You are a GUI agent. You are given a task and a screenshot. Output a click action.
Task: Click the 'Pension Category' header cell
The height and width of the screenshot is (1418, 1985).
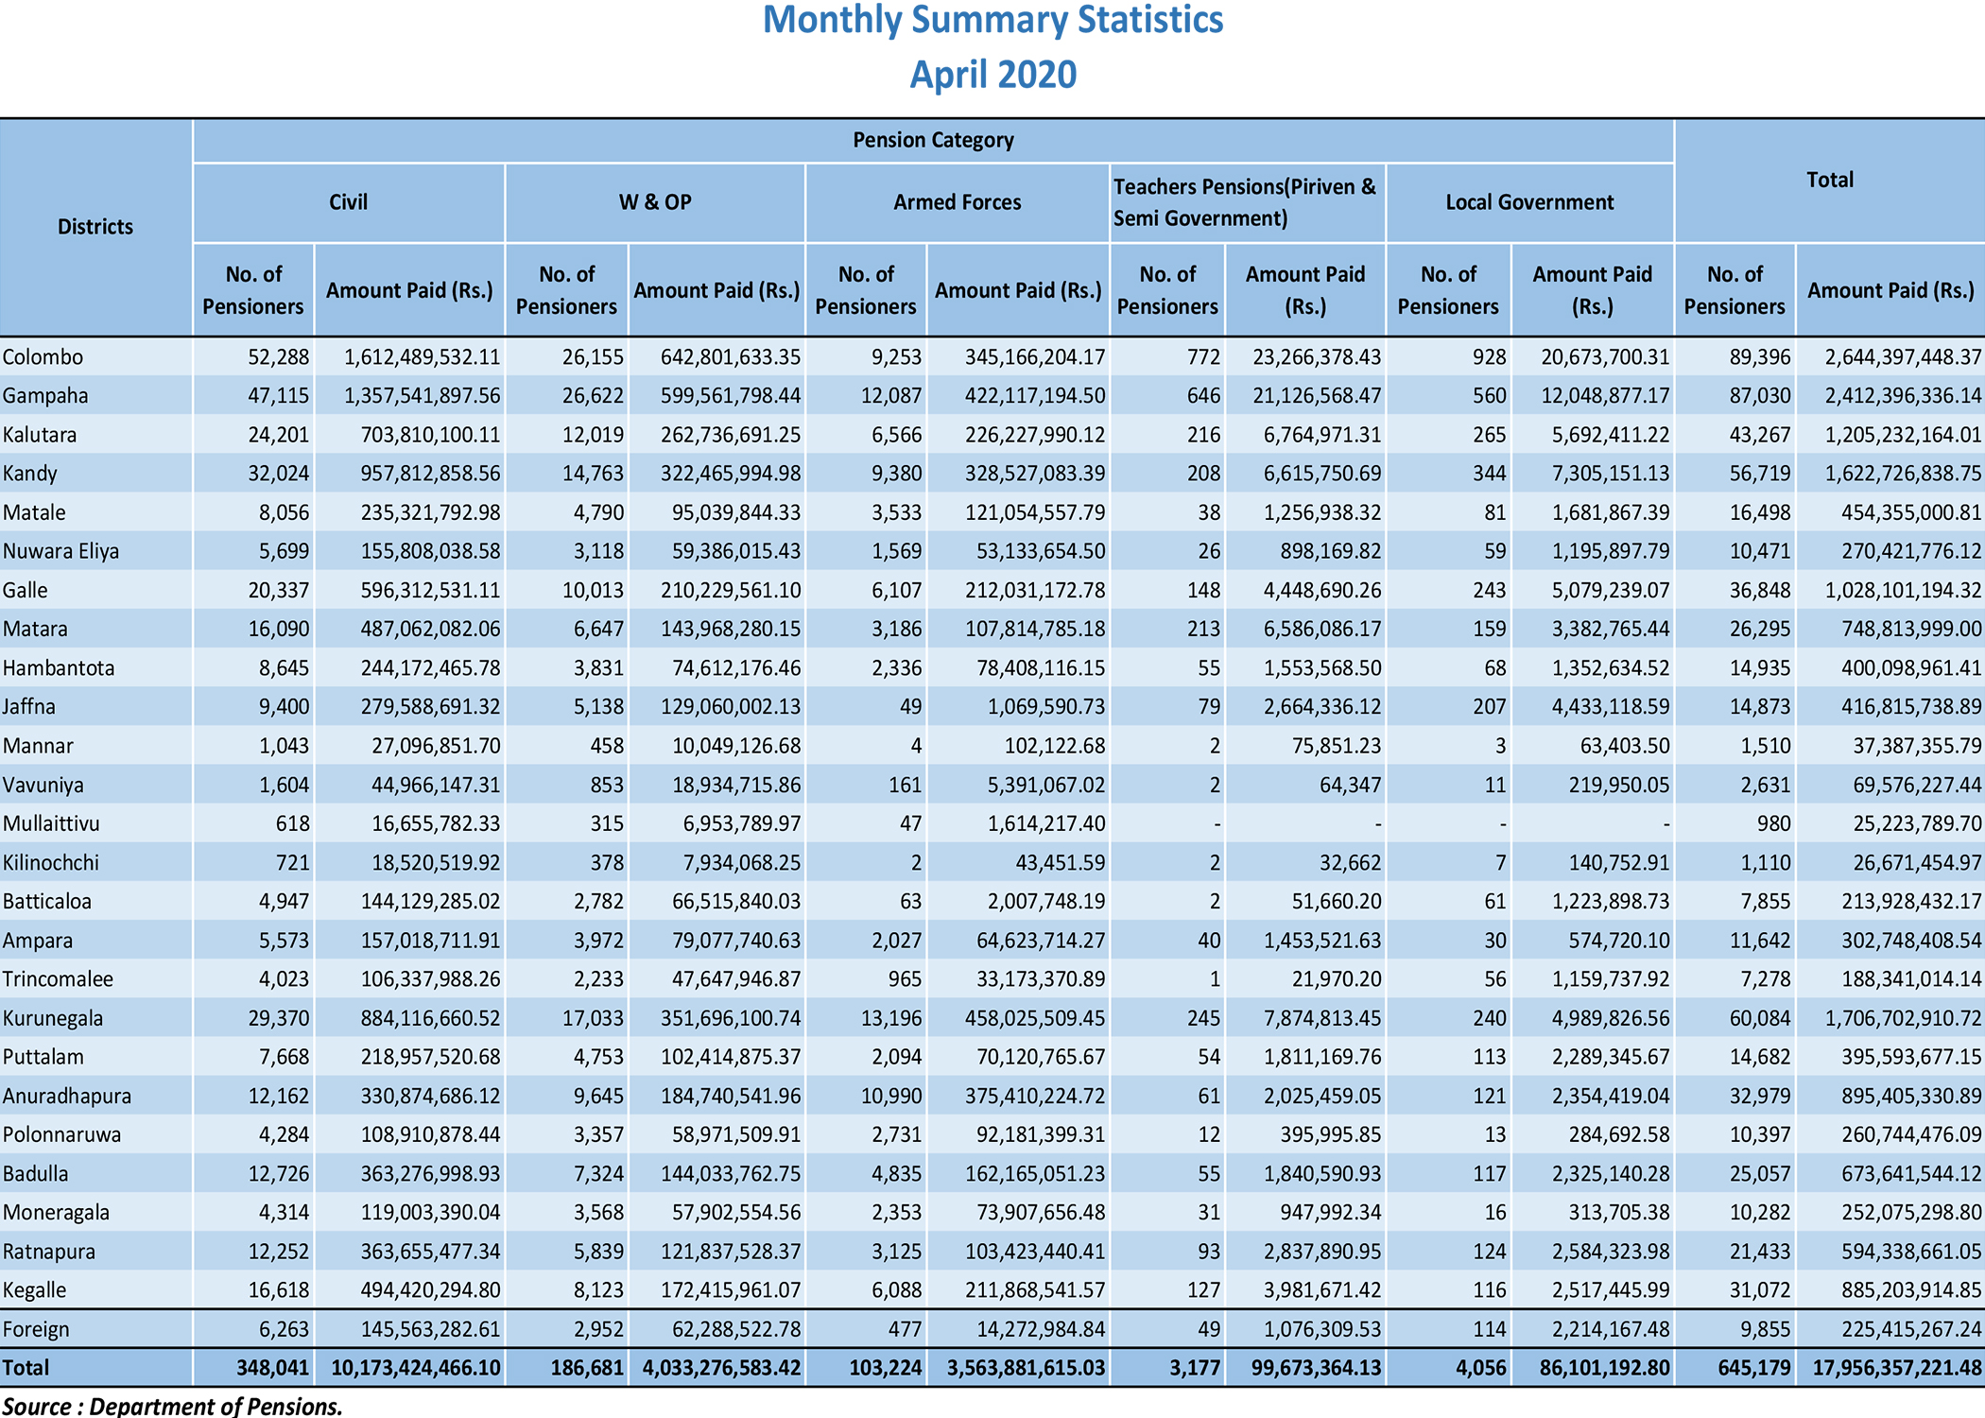(933, 141)
